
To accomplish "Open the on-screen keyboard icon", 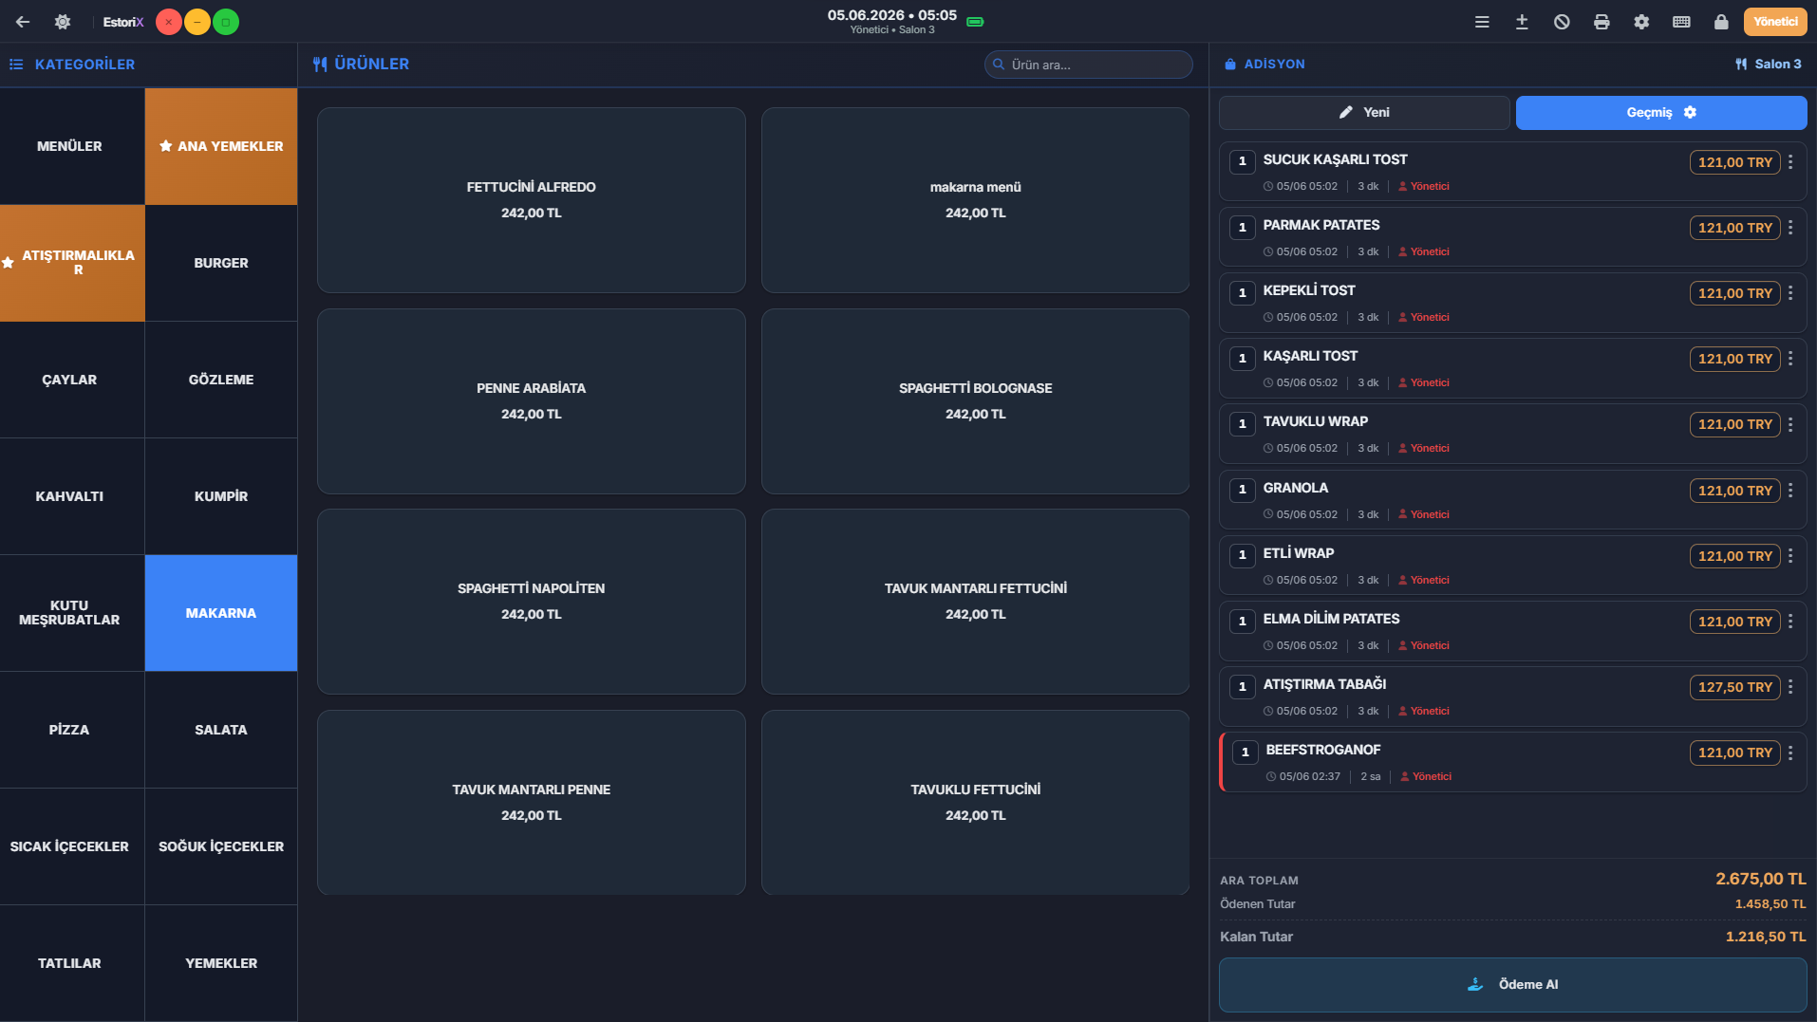I will pyautogui.click(x=1681, y=22).
